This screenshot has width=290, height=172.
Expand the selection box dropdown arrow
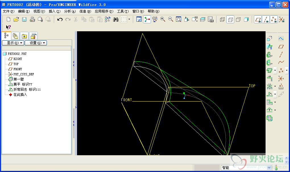pos(129,19)
